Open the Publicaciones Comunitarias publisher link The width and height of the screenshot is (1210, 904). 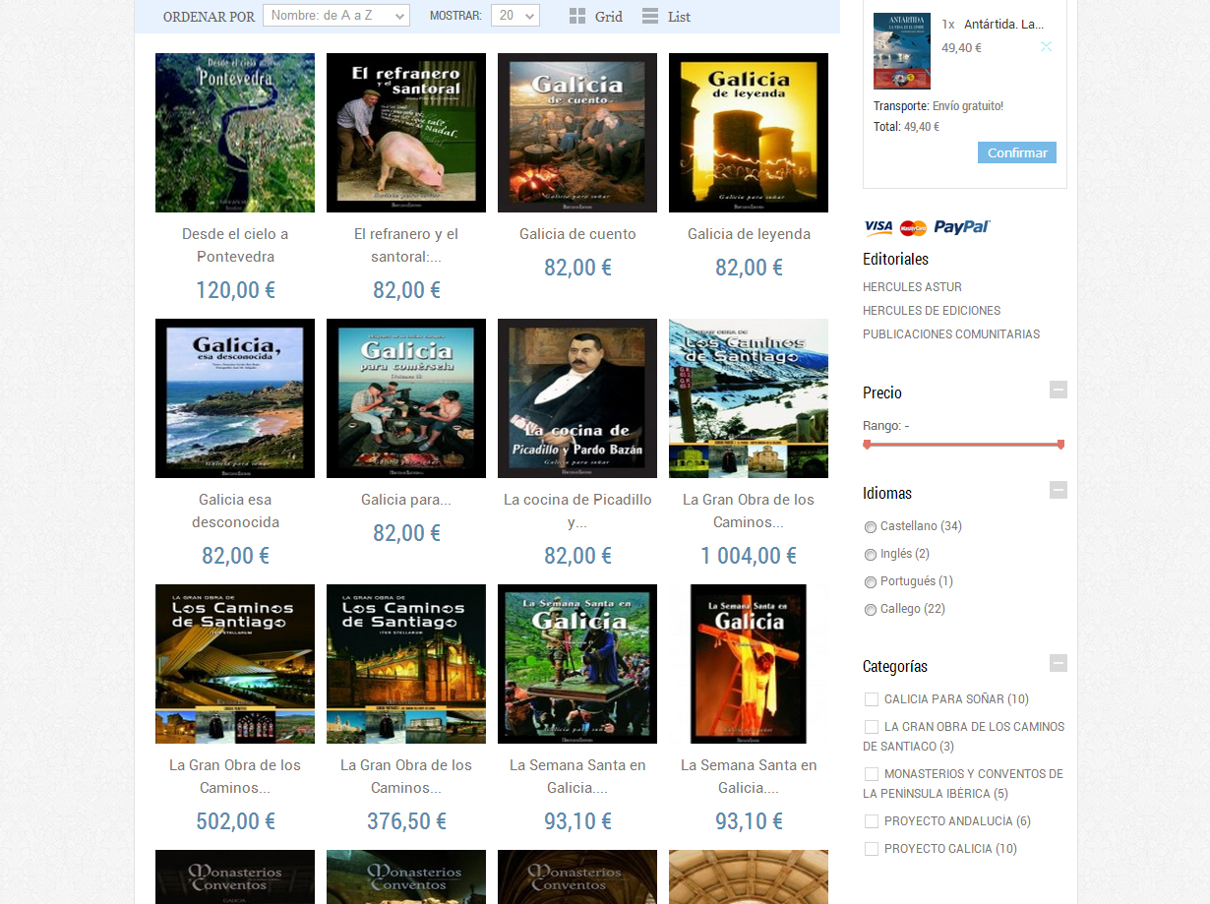951,334
